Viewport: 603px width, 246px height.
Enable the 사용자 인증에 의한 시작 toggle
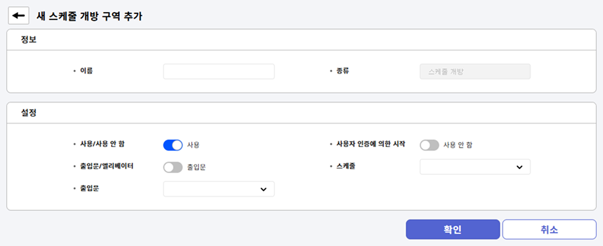pos(429,145)
